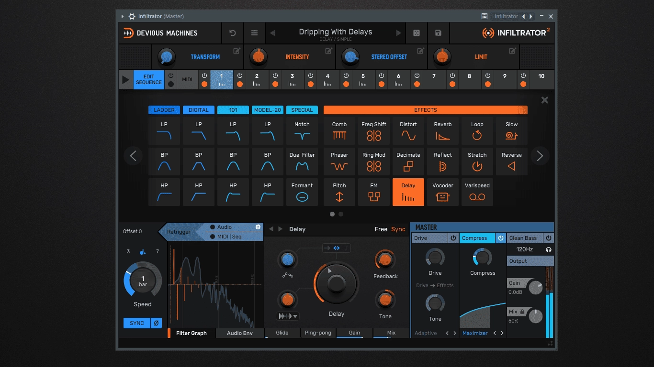
Task: Pick the Varispeed effect
Action: pos(477,192)
